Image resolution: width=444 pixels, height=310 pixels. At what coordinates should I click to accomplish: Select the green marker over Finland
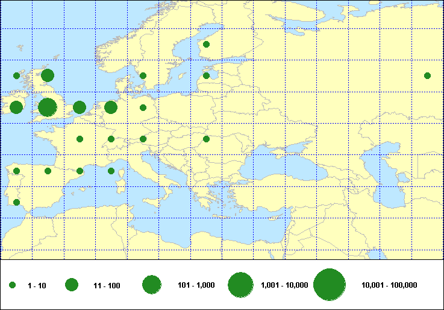pyautogui.click(x=206, y=44)
